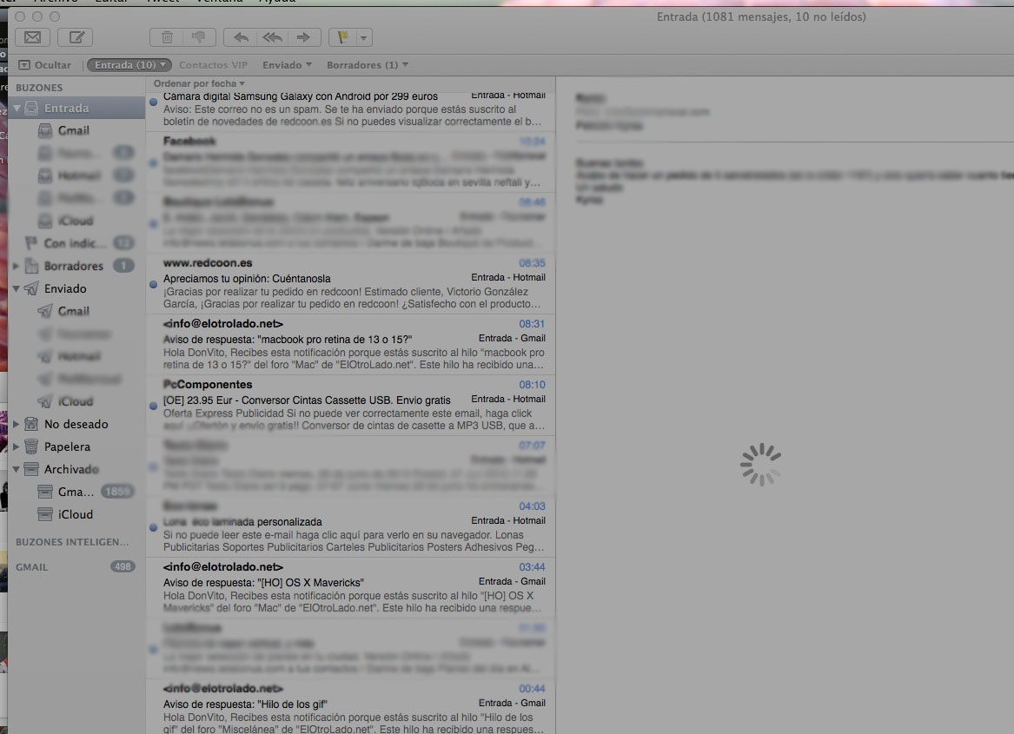Open the [HO] OS X Mavericks notice
The height and width of the screenshot is (734, 1014).
click(350, 588)
